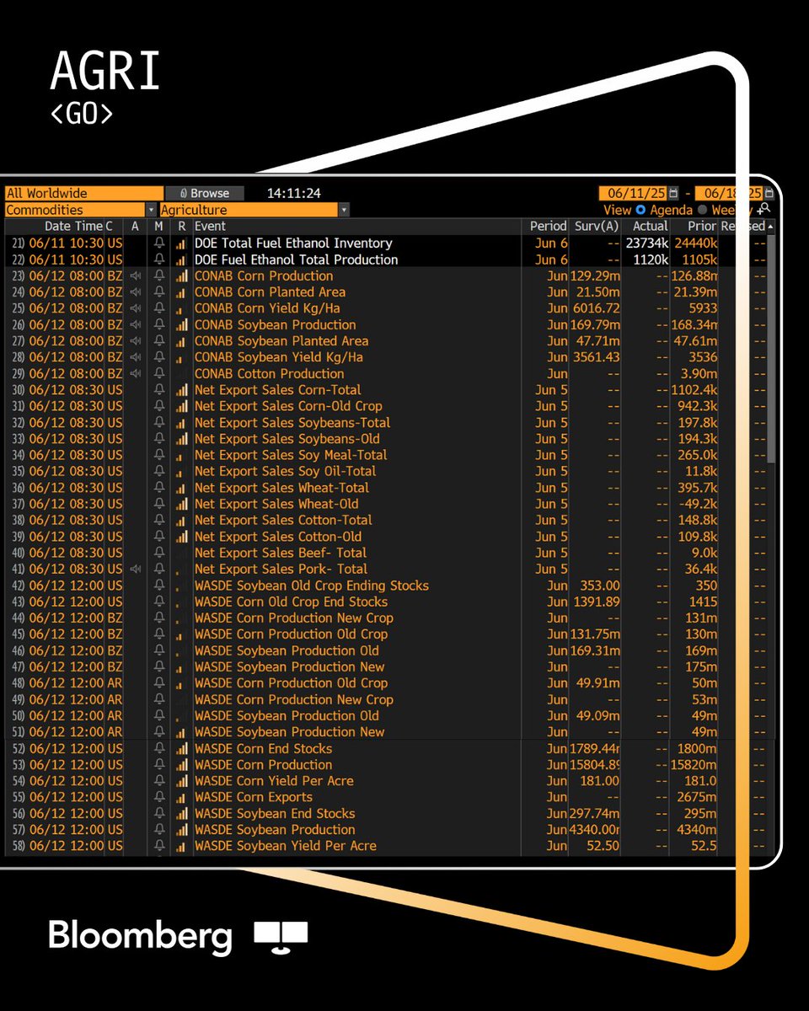The width and height of the screenshot is (809, 1011).
Task: Sort by the Actual column header
Action: [x=650, y=227]
